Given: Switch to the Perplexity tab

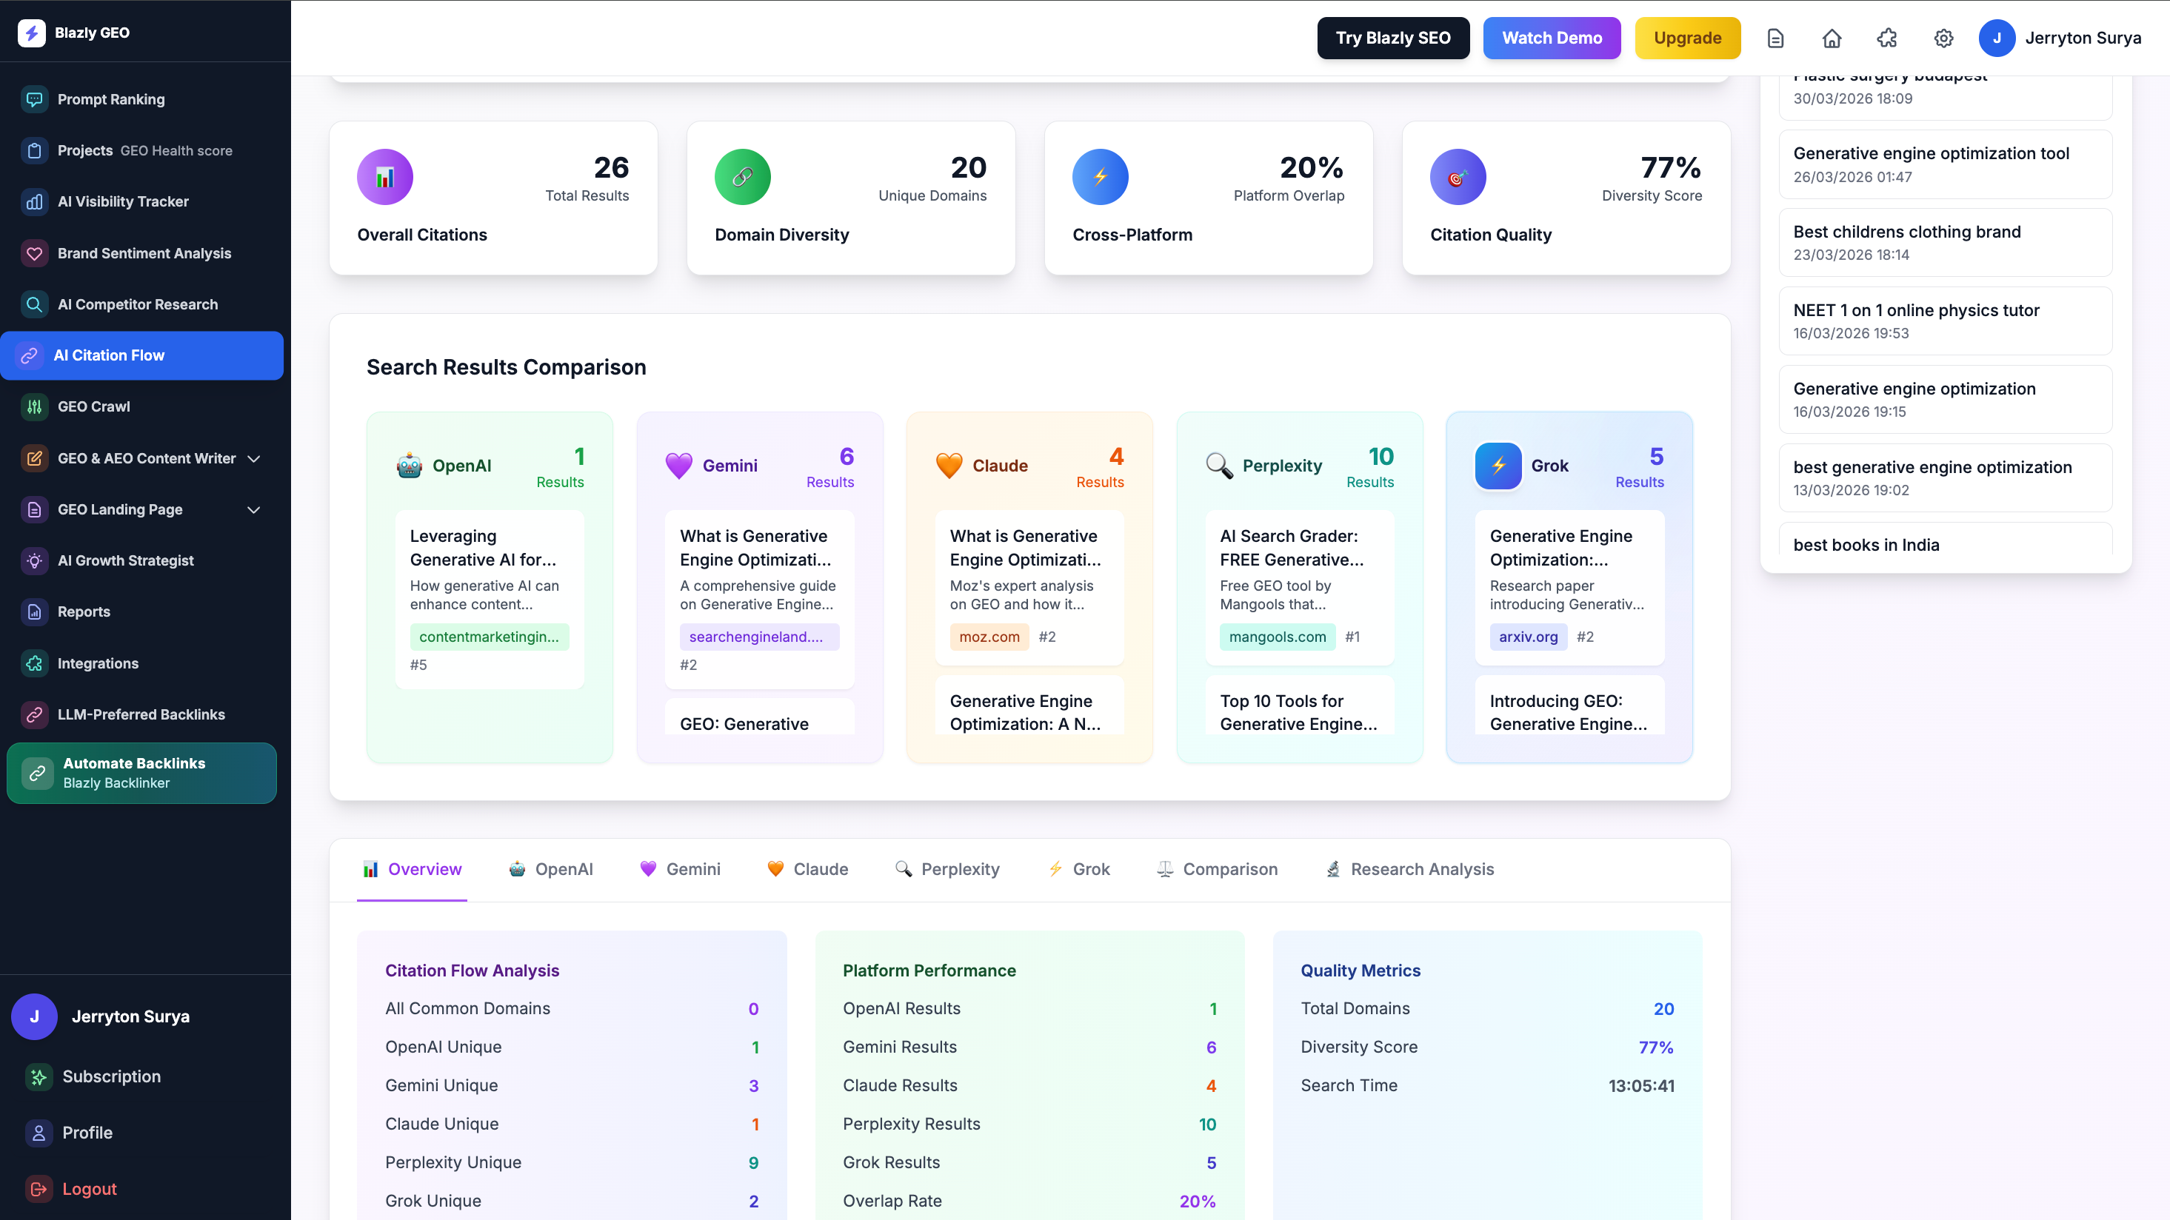Looking at the screenshot, I should click(948, 870).
